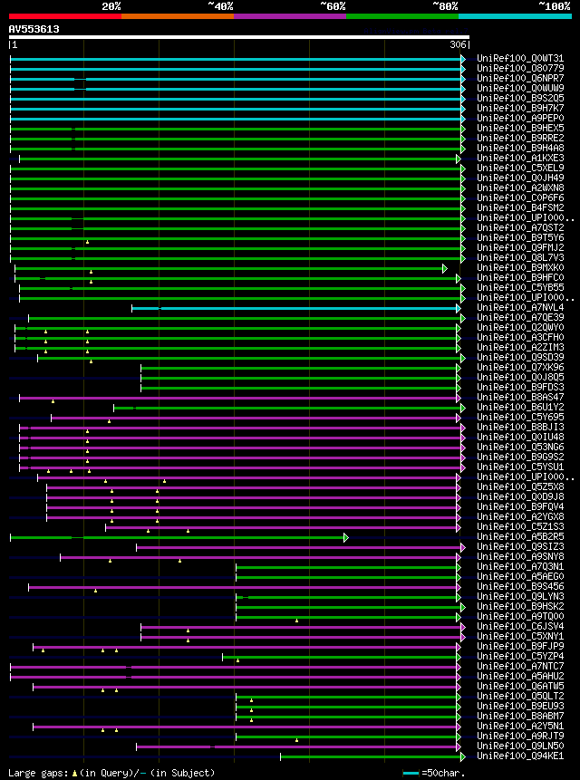Select the UniRef100_C5YZP4 label
The width and height of the screenshot is (580, 780).
[520, 656]
